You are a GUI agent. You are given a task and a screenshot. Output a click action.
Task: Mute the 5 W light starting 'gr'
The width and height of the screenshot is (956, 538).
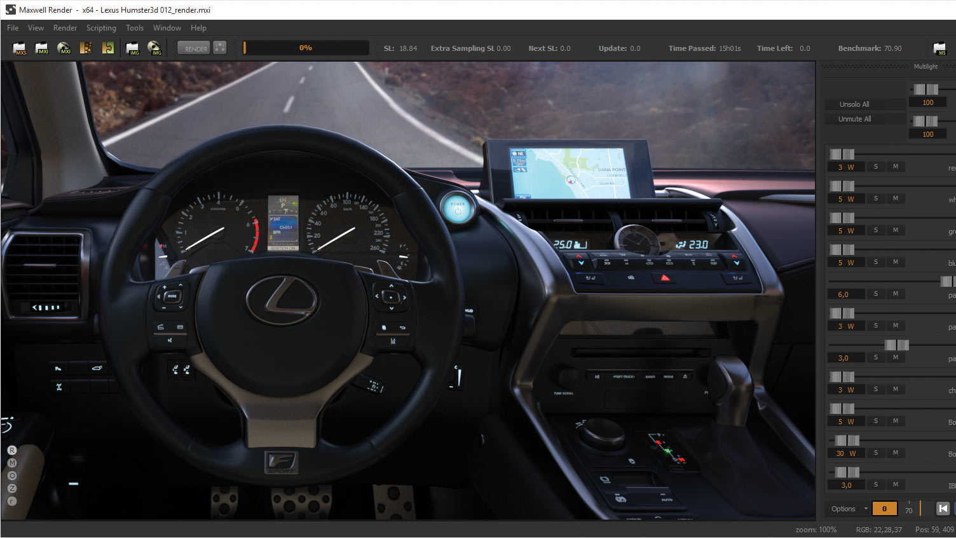(896, 230)
